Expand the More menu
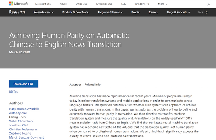 pyautogui.click(x=163, y=4)
